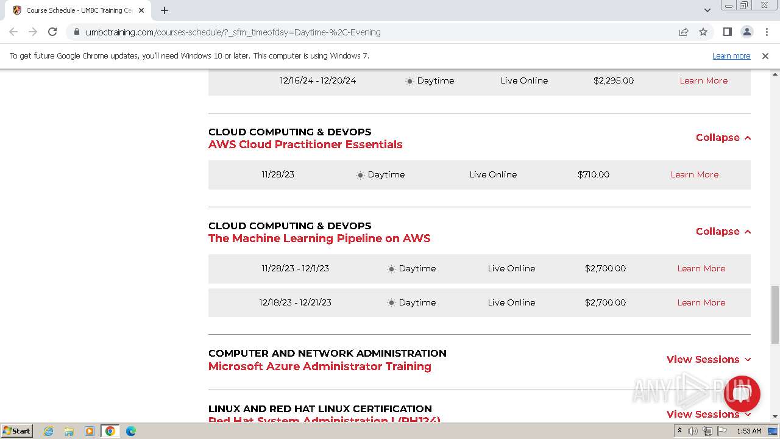This screenshot has width=780, height=439.
Task: Click the page vertical scrollbar thumb
Action: coord(775,314)
